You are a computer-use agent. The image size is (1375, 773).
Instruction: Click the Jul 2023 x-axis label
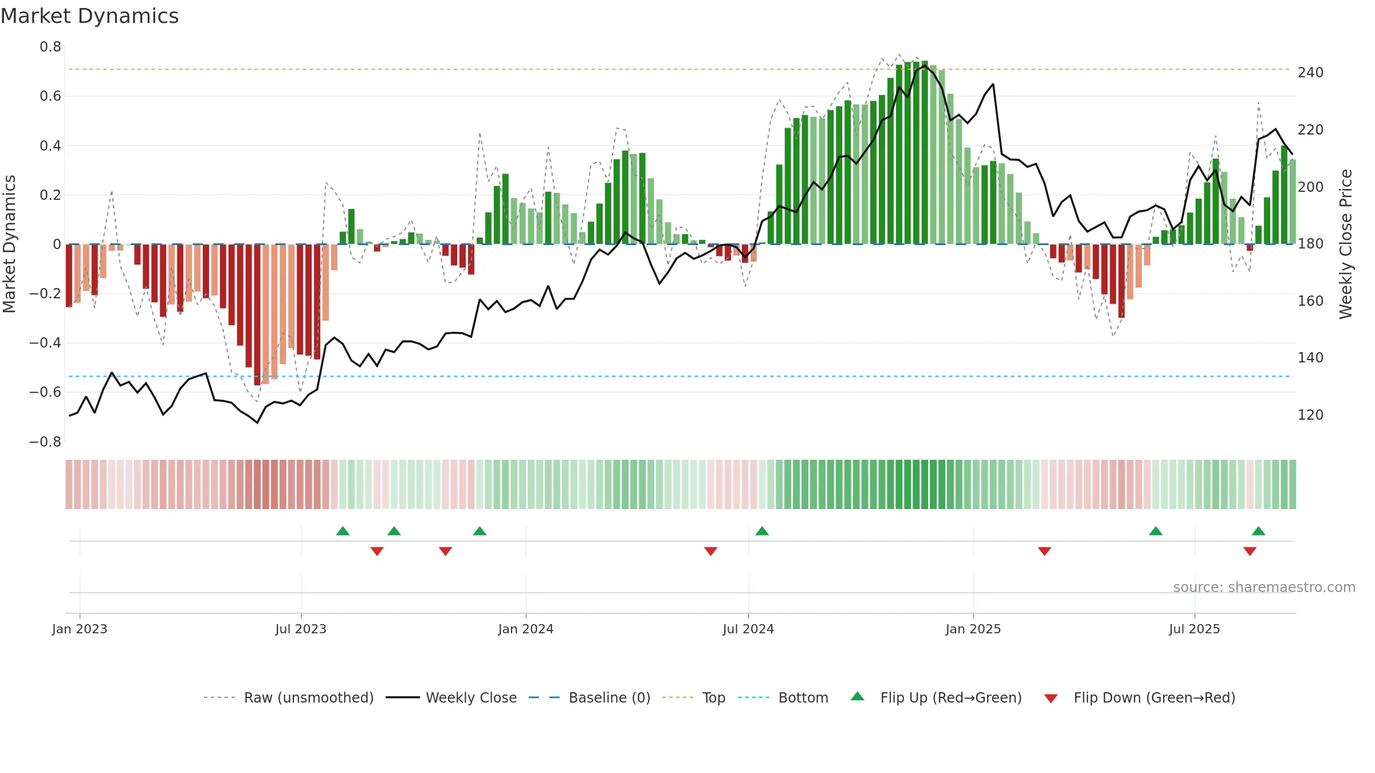pos(301,629)
